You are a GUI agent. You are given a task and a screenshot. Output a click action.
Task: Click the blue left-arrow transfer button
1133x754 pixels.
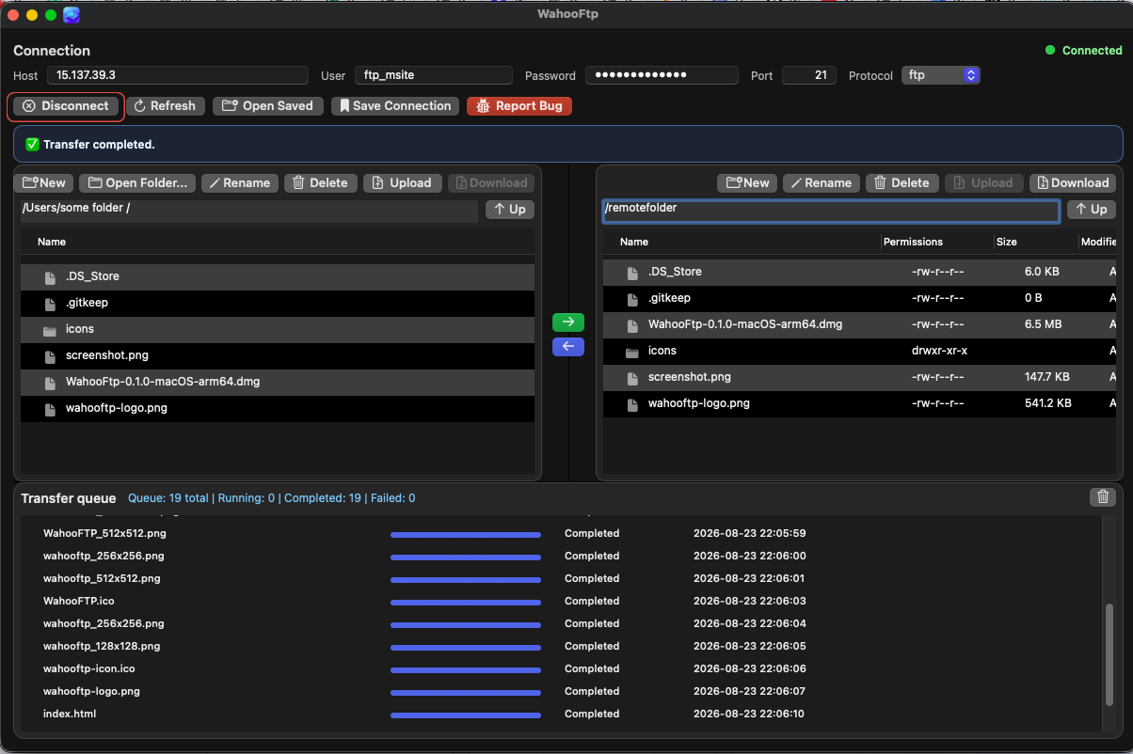tap(568, 347)
